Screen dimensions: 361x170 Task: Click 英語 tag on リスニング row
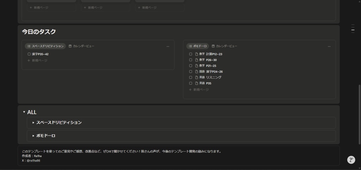tap(202, 77)
